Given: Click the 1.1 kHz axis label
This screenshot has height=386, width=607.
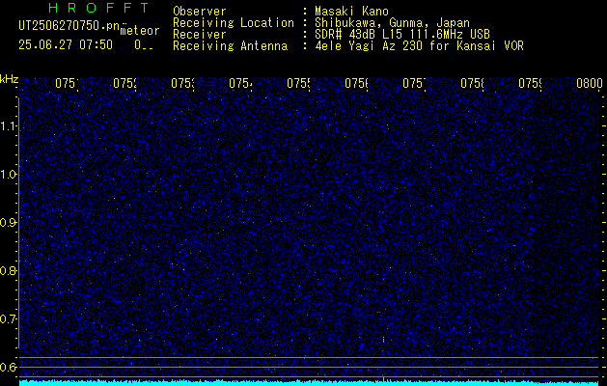Looking at the screenshot, I should (8, 126).
